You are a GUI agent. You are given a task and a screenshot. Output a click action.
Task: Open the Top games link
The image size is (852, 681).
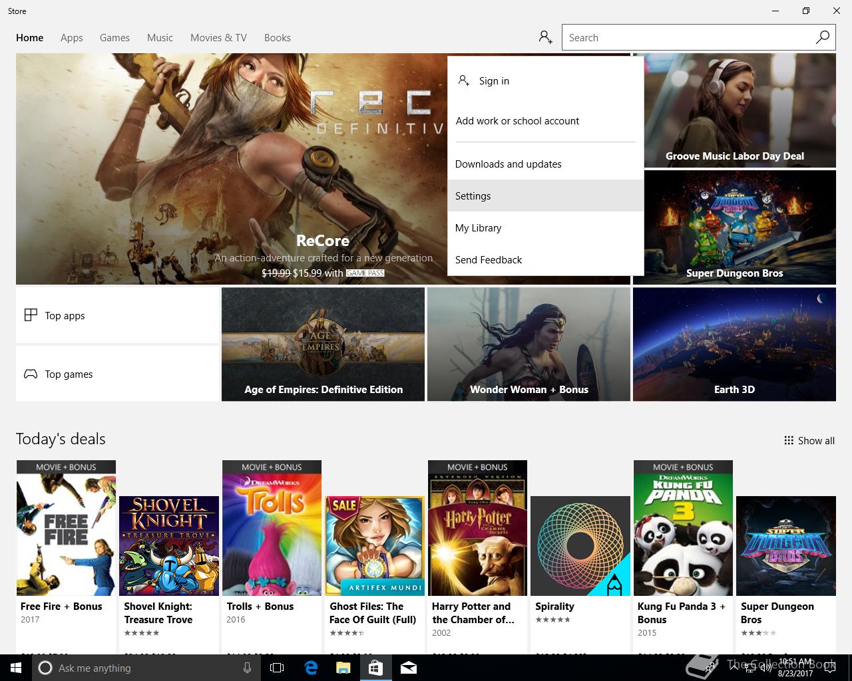pos(117,374)
